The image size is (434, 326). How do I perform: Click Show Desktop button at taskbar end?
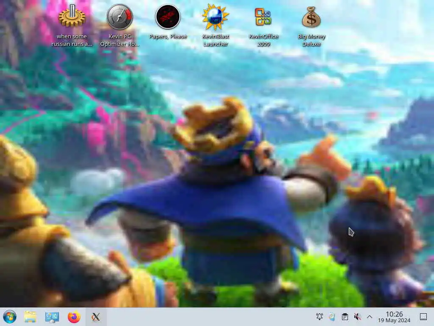423,317
